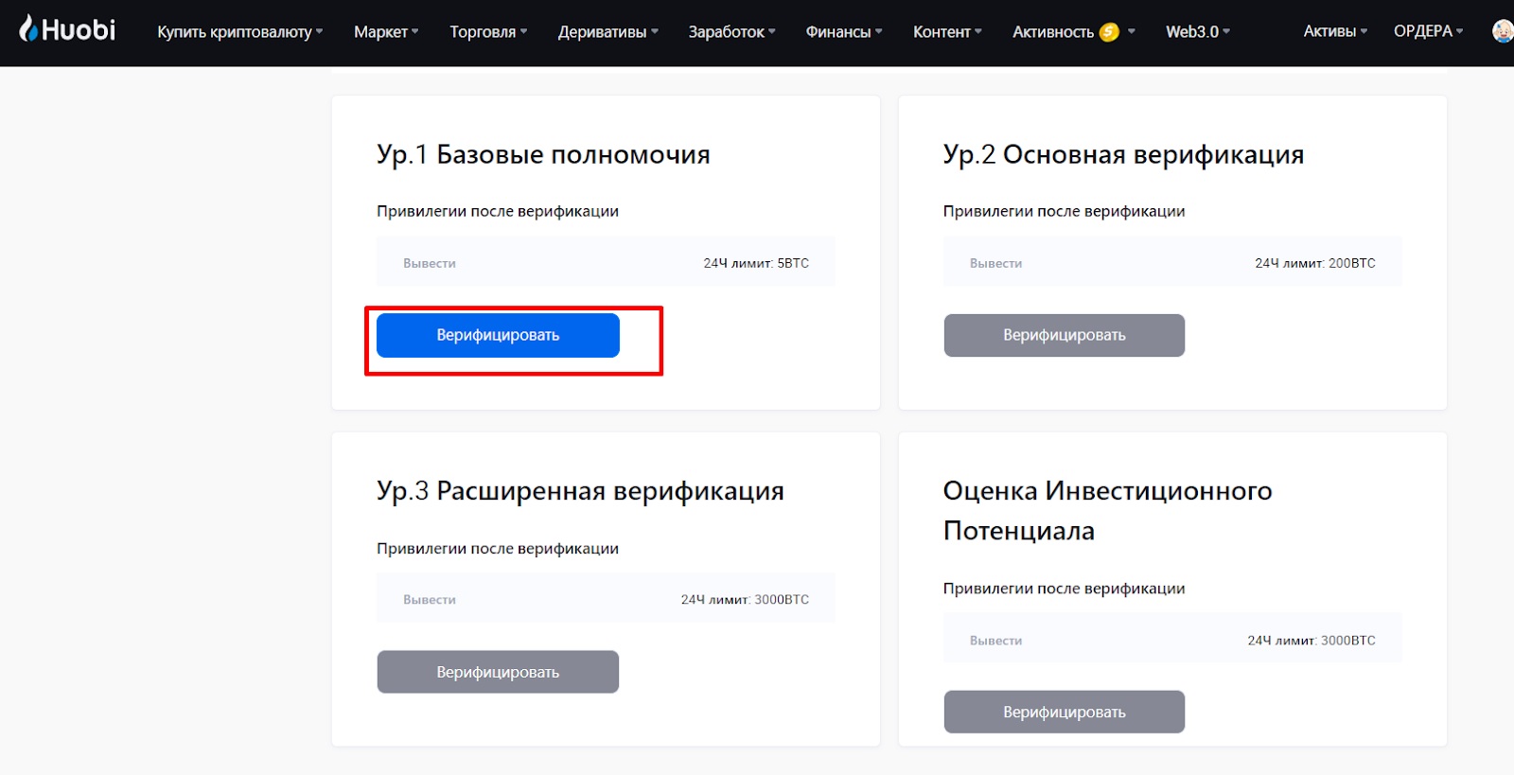The image size is (1514, 775).
Task: Click the 24Ч лимит: 5BTC text
Action: click(756, 263)
